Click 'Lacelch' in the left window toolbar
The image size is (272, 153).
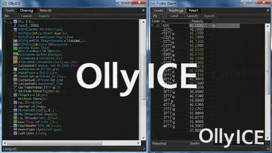pos(27,16)
